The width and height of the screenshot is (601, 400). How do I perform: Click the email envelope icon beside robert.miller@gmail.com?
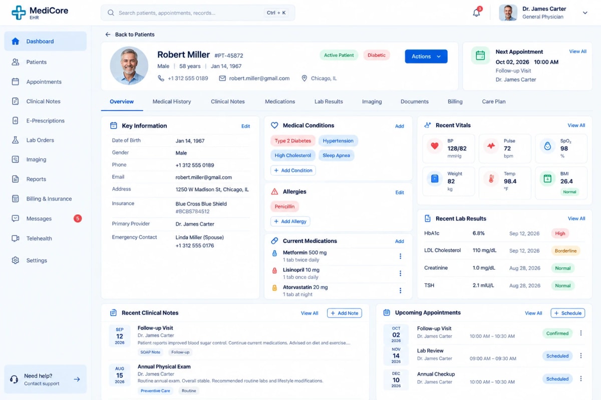222,78
